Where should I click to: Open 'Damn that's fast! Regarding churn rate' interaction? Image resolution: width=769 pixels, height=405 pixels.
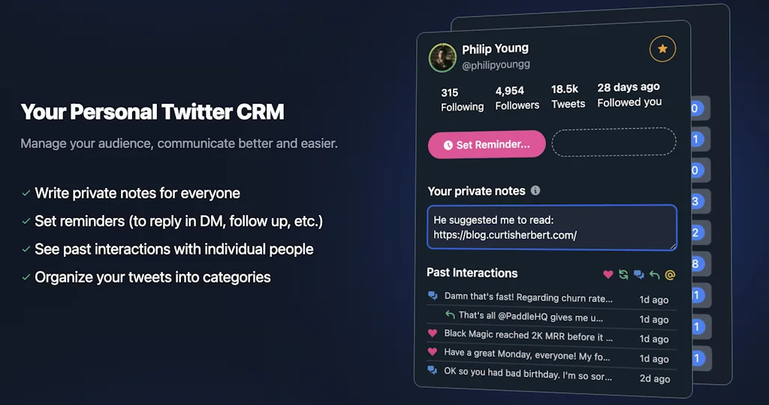tap(528, 298)
